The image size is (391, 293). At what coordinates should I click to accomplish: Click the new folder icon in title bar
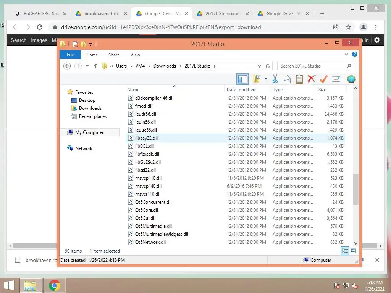pyautogui.click(x=83, y=44)
